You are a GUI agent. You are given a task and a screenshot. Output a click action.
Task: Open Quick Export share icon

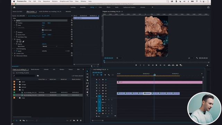[208, 7]
